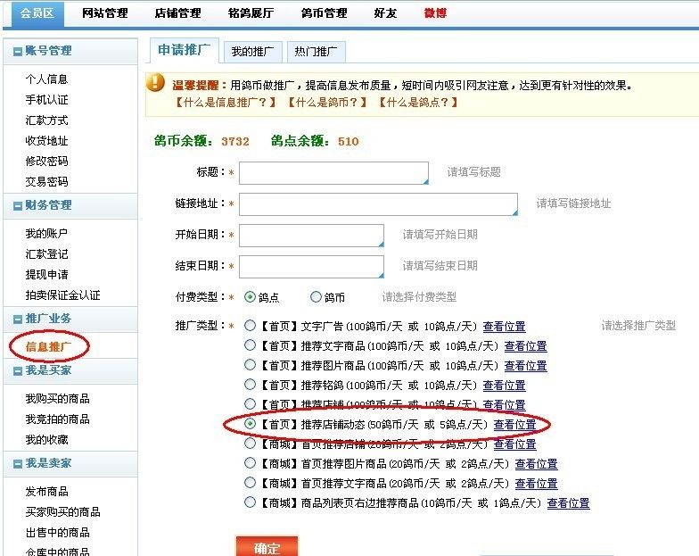699x556 pixels.
Task: Collapse the 财务管理 sidebar section
Action: pos(18,206)
